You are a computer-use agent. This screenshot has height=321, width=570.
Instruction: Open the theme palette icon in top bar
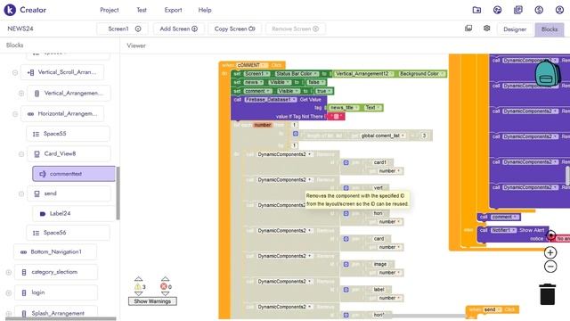tap(497, 10)
